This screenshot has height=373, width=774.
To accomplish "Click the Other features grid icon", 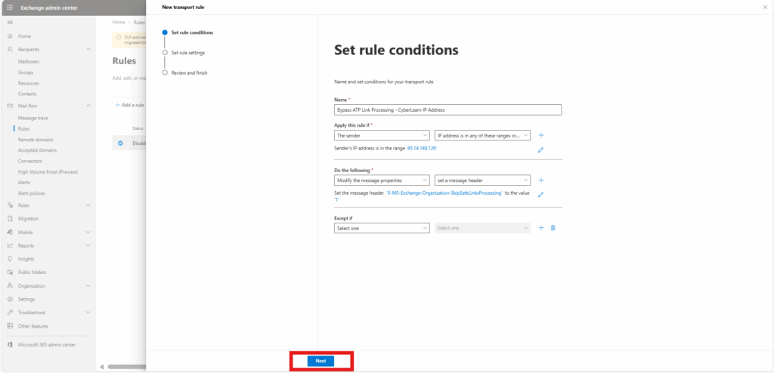I will (10, 325).
